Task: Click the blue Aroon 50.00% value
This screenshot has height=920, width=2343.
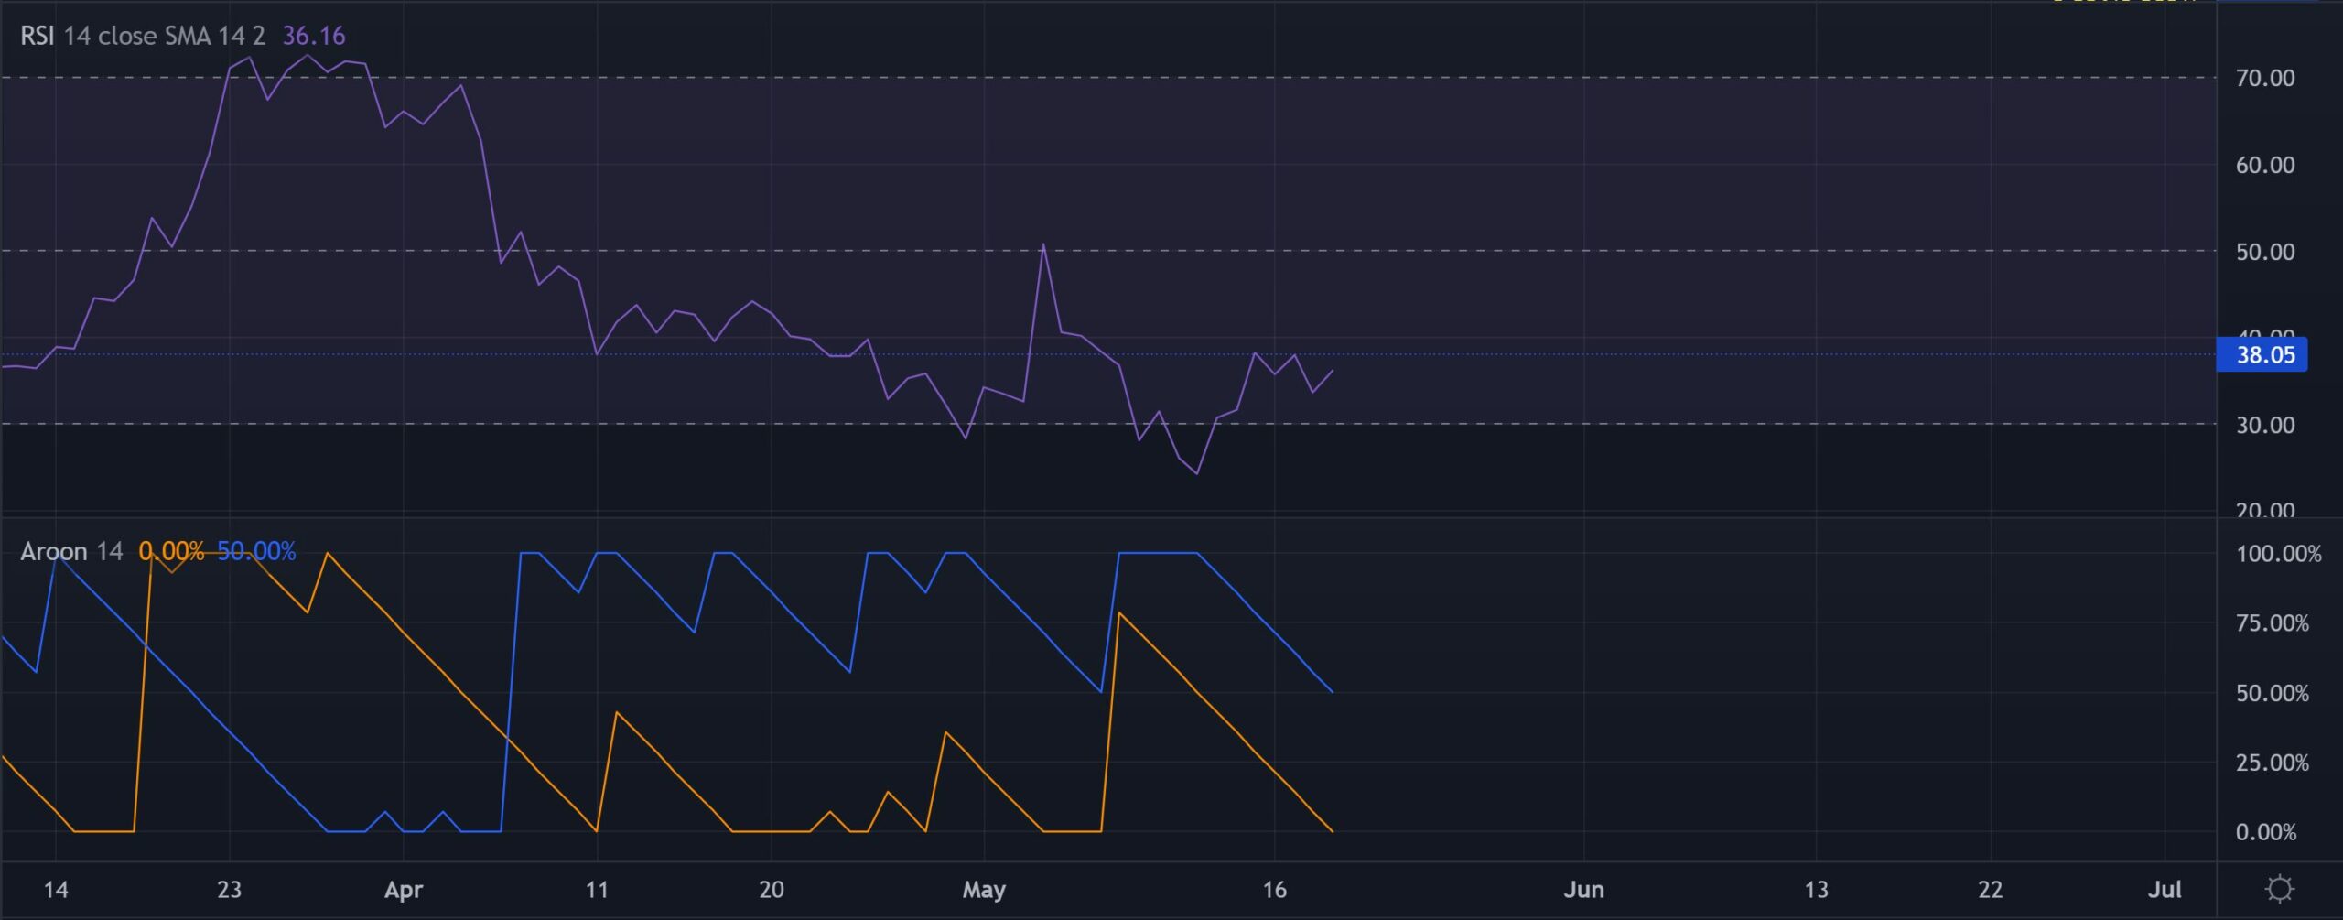Action: click(256, 551)
